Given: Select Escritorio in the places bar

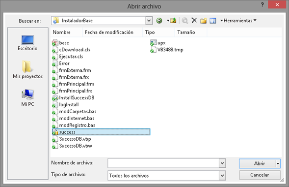Looking at the screenshot, I should click(x=27, y=43).
